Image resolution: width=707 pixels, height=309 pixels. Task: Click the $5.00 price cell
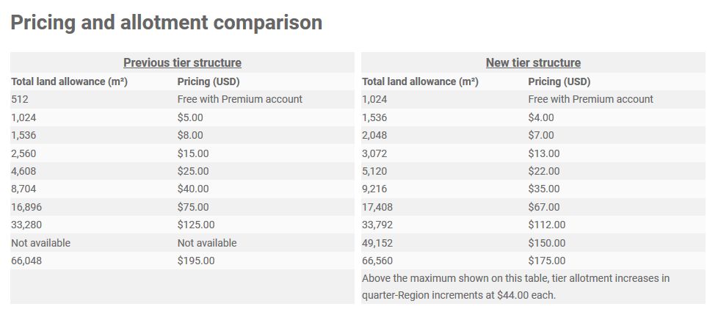[x=190, y=117]
